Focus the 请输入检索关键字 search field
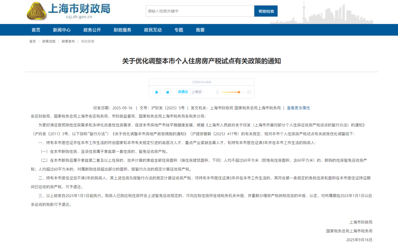Image resolution: width=398 pixels, height=250 pixels. tap(200, 11)
